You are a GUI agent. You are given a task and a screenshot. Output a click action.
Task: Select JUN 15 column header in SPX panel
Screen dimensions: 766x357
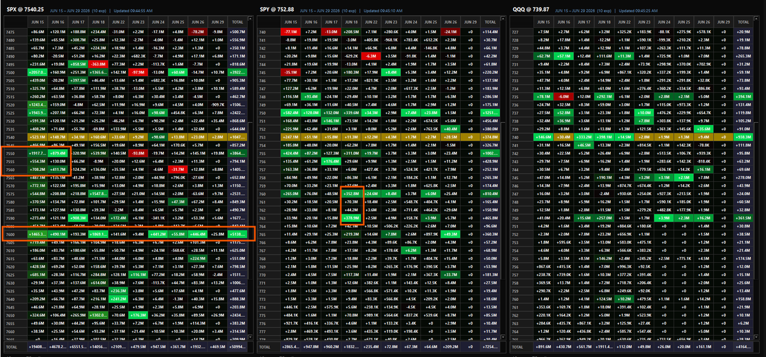[x=37, y=22]
